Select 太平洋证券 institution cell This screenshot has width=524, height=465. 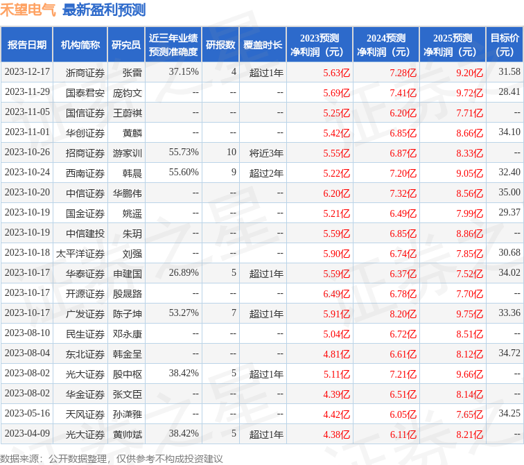[x=80, y=254]
